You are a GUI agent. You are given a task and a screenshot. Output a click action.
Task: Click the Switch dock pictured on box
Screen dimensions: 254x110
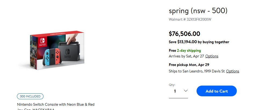pyautogui.click(x=69, y=51)
